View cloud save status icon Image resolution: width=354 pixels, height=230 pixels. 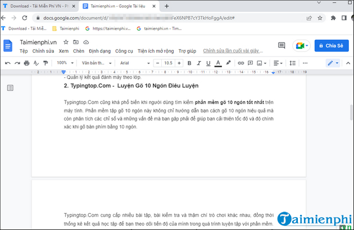pyautogui.click(x=86, y=42)
